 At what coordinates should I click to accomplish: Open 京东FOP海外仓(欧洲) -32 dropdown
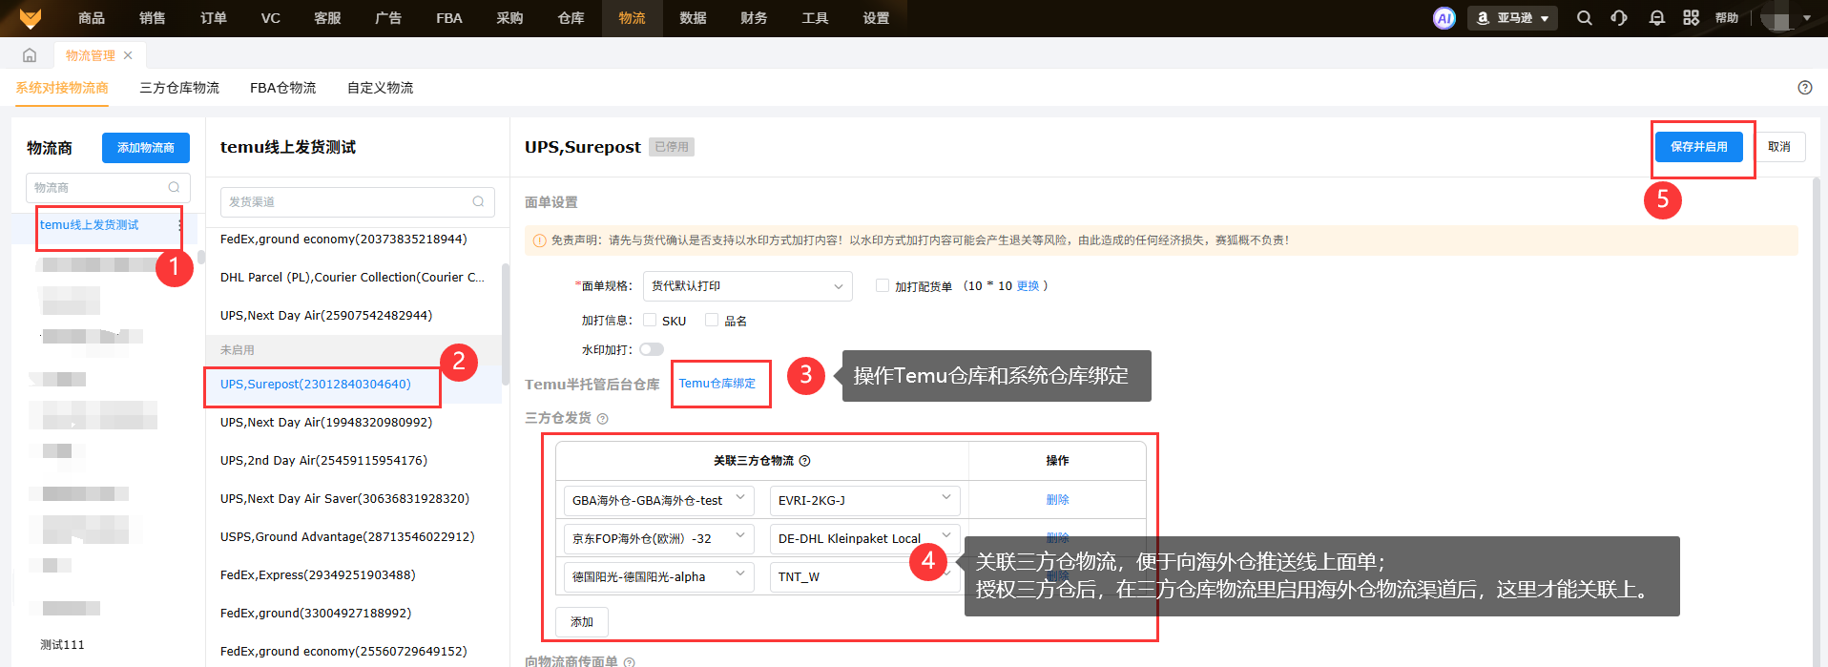pos(659,538)
